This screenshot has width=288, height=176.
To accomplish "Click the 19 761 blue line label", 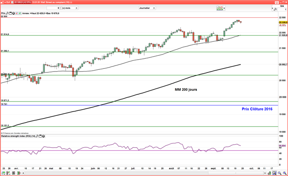I will [x=4, y=104].
